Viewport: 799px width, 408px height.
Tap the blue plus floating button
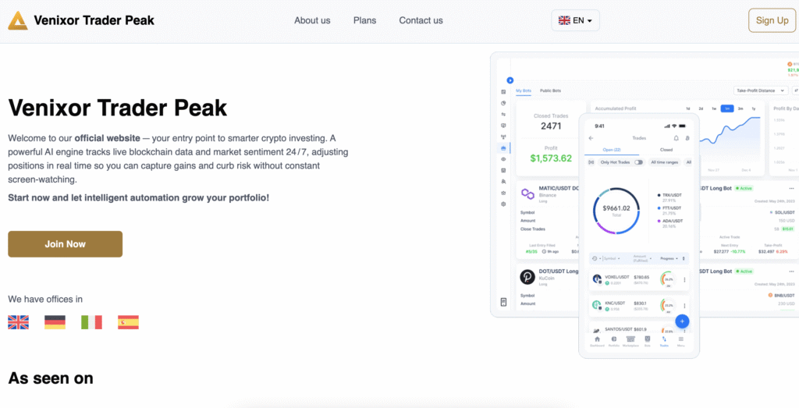pos(681,321)
